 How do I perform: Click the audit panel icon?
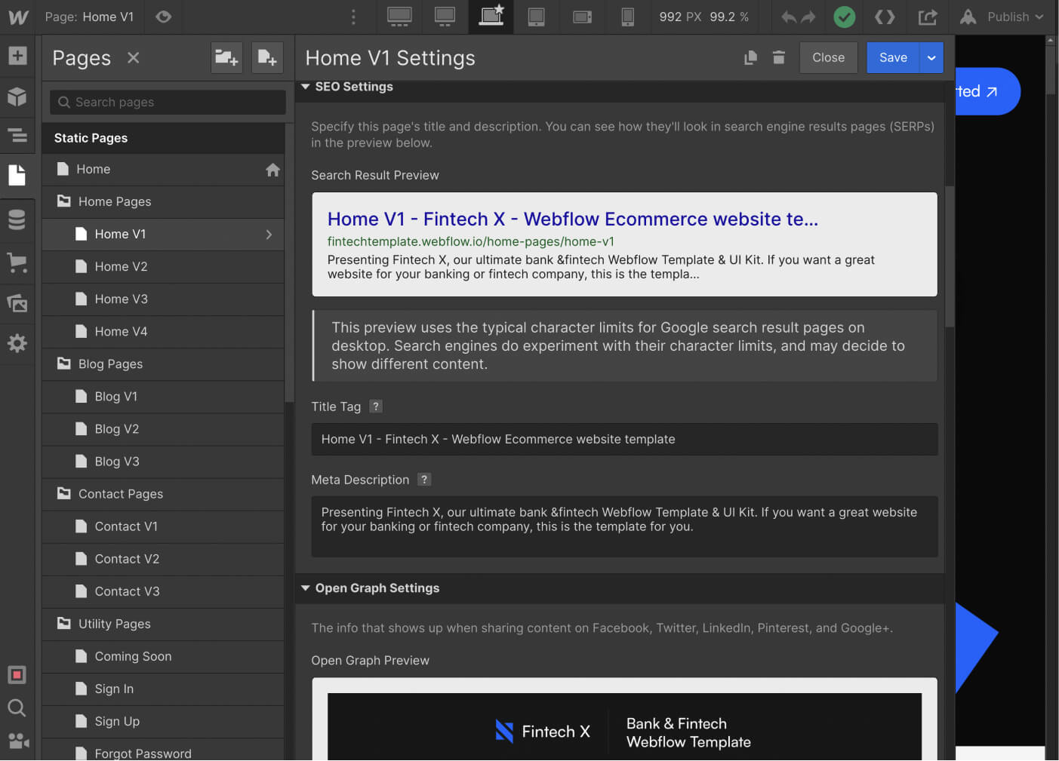pos(17,675)
